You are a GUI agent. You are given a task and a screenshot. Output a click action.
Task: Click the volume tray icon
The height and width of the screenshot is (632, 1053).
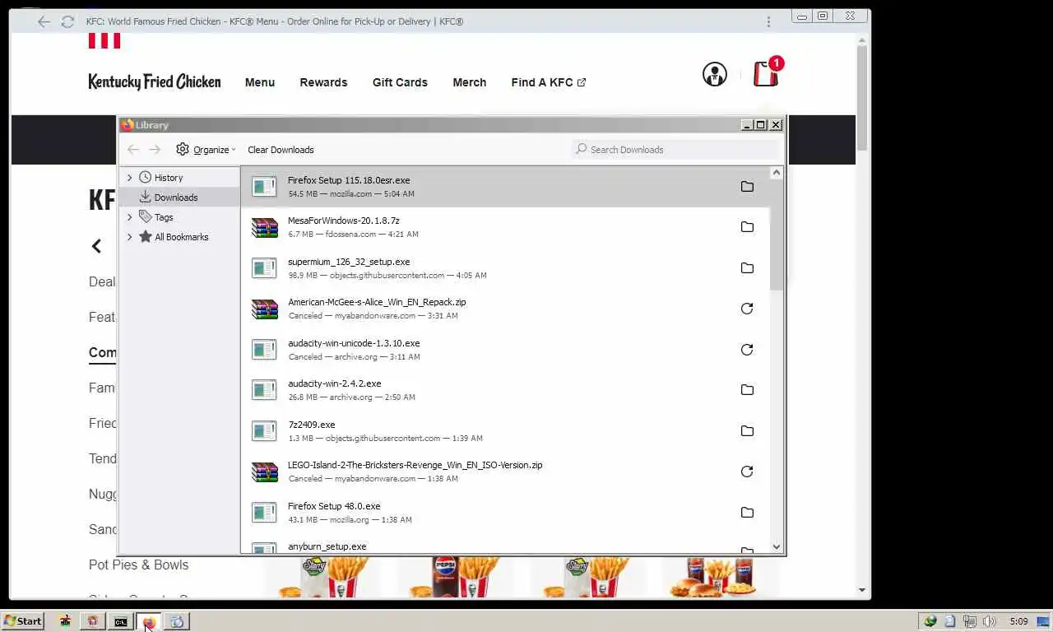[989, 621]
